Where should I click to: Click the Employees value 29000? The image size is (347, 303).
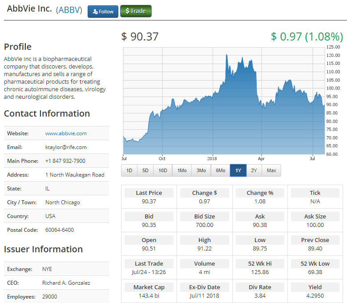49,297
